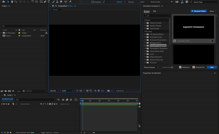219x134 pixels.
Task: Favorite the 1-Line Basic Title 1 preset
Action: [212, 41]
